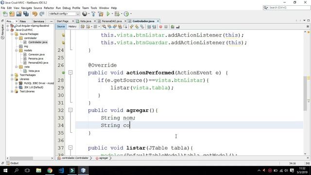Open the Navigator side panel
The image size is (311, 175).
click(x=2, y=32)
